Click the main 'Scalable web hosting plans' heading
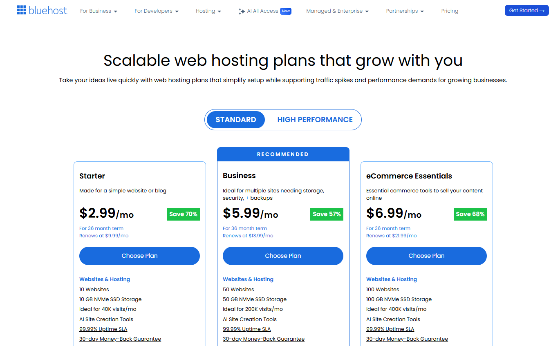This screenshot has height=346, width=551. click(x=283, y=60)
